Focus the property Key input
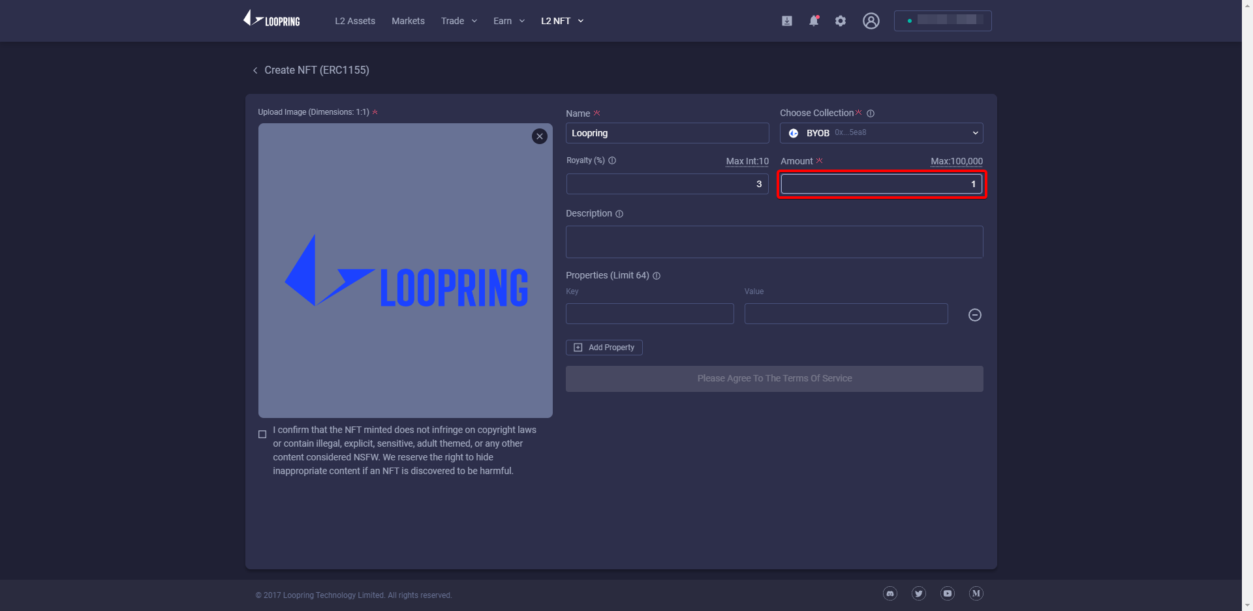 650,314
